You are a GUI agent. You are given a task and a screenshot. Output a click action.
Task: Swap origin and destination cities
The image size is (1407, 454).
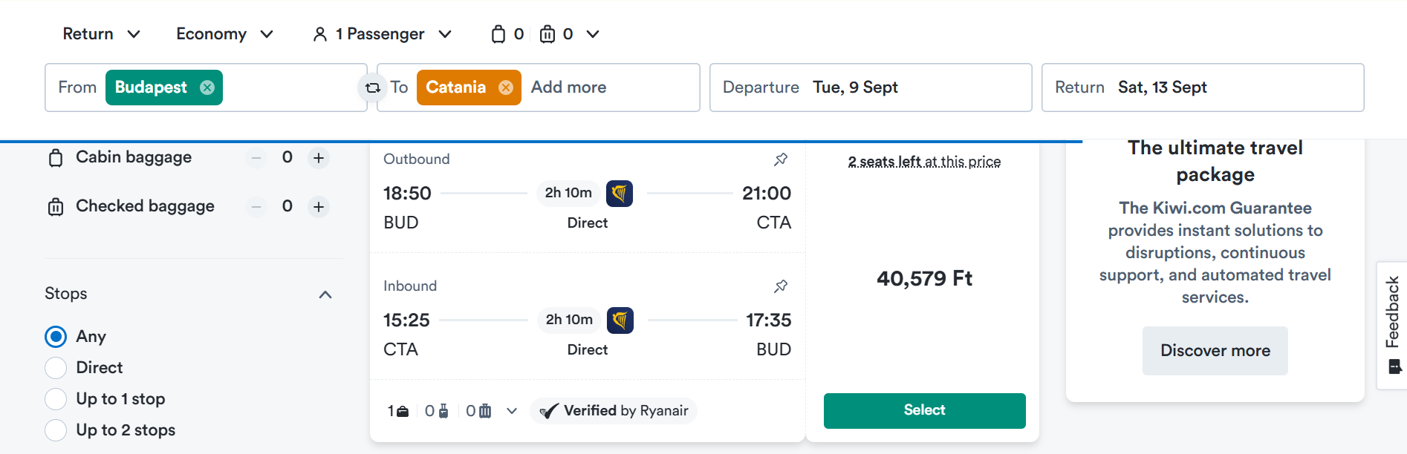pyautogui.click(x=373, y=88)
